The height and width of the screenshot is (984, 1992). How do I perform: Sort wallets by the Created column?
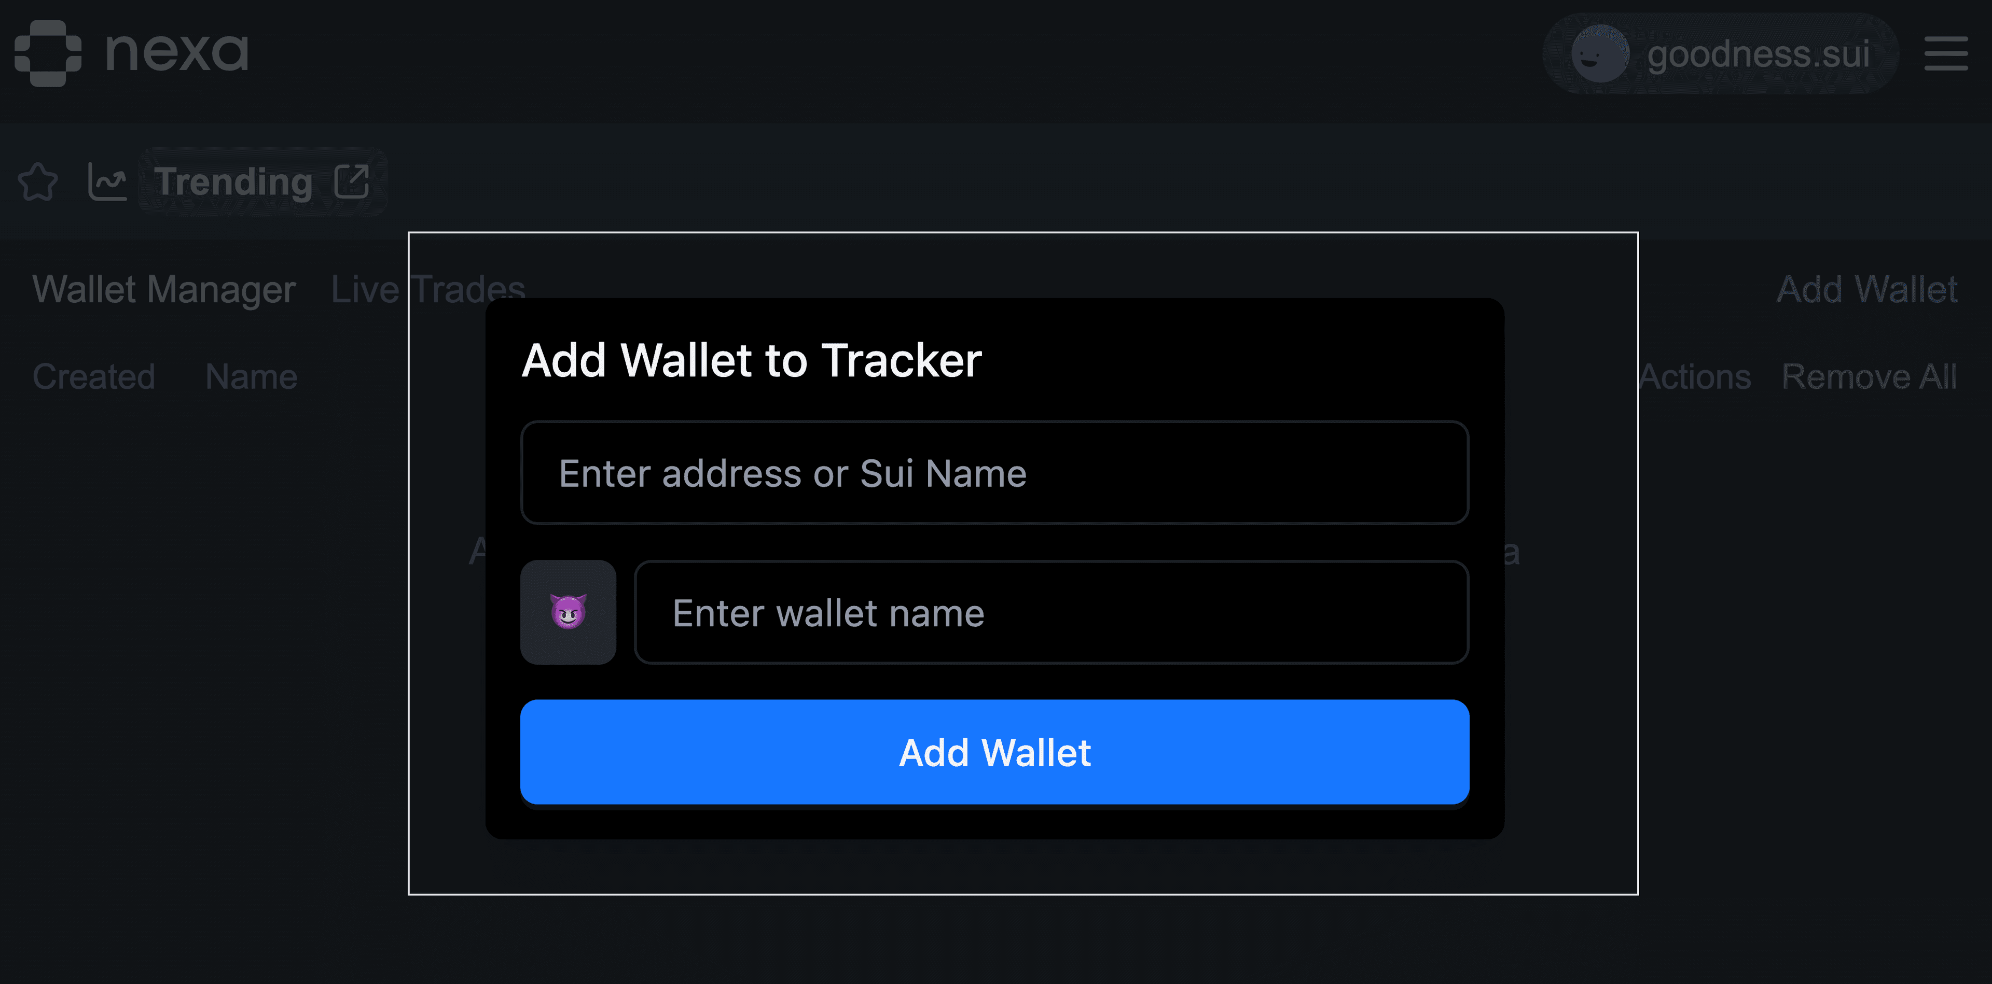[x=93, y=377]
